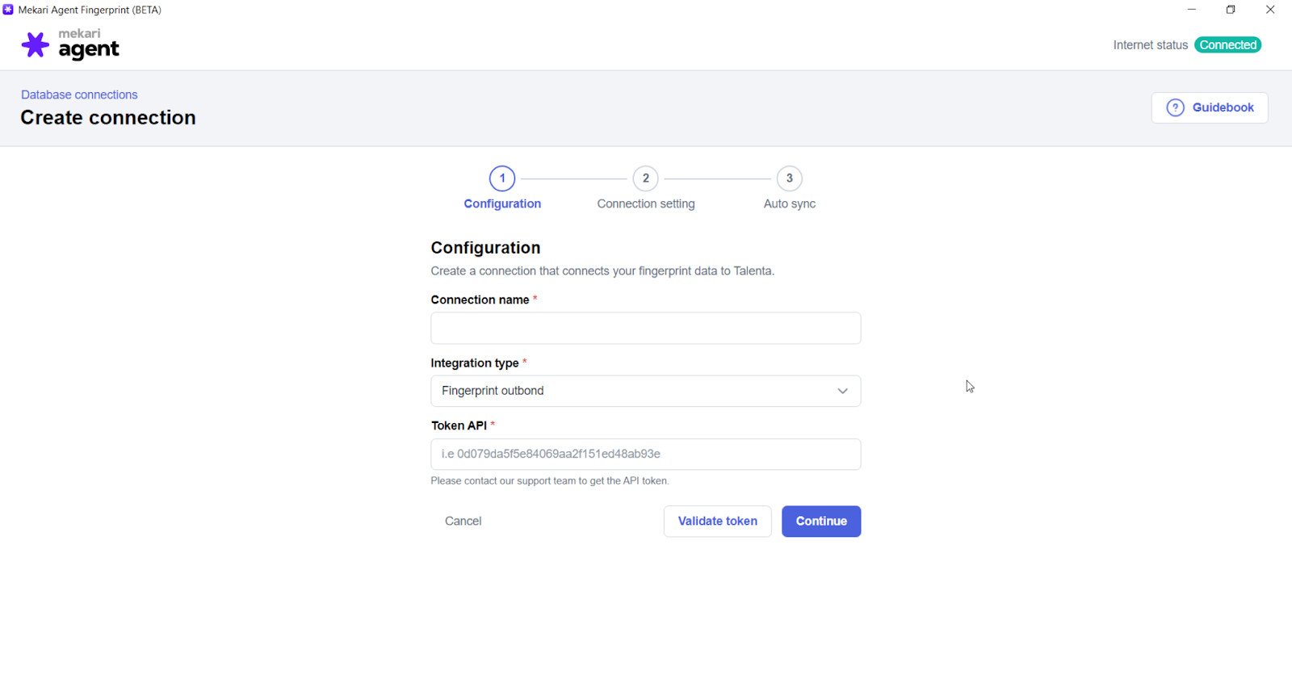1292x679 pixels.
Task: Click the green Connected status badge
Action: point(1227,45)
